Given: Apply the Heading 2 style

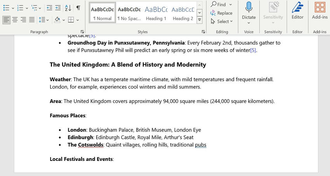Looking at the screenshot, I should (x=183, y=13).
